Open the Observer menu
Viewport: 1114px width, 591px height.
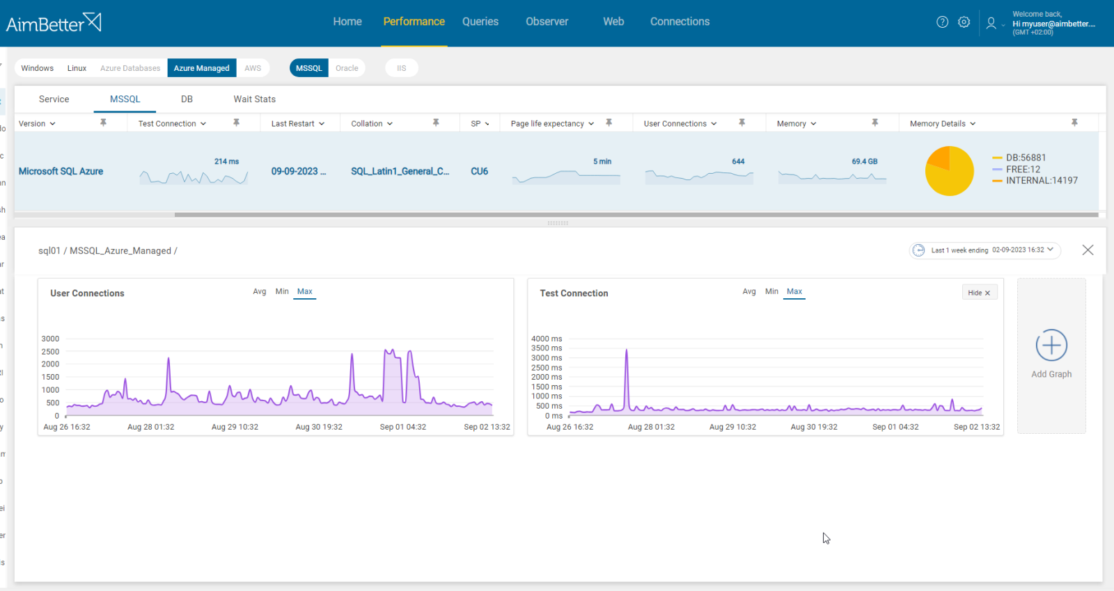point(547,22)
